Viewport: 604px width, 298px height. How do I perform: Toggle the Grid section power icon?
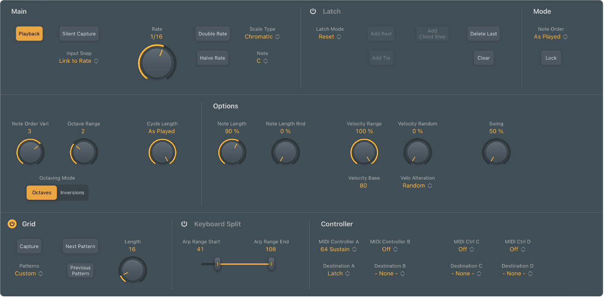12,223
